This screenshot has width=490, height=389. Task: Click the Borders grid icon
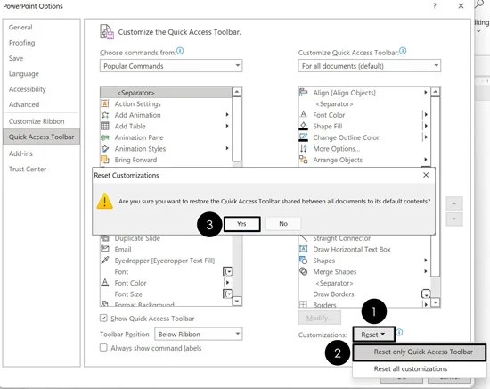304,304
